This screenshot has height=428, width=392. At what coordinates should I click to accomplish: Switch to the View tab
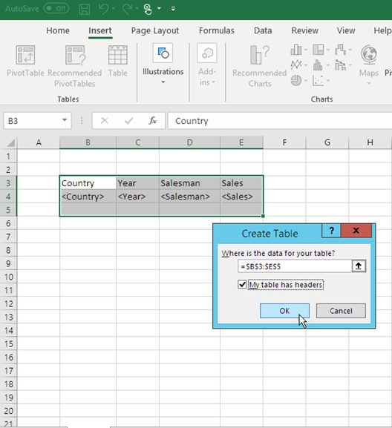pos(346,30)
